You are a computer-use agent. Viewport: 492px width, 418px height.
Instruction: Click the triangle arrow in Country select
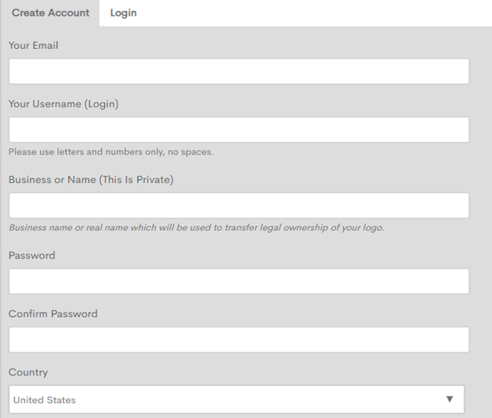449,399
